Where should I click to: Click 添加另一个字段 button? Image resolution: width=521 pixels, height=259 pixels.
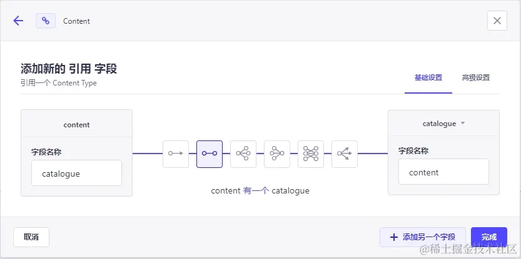point(423,237)
